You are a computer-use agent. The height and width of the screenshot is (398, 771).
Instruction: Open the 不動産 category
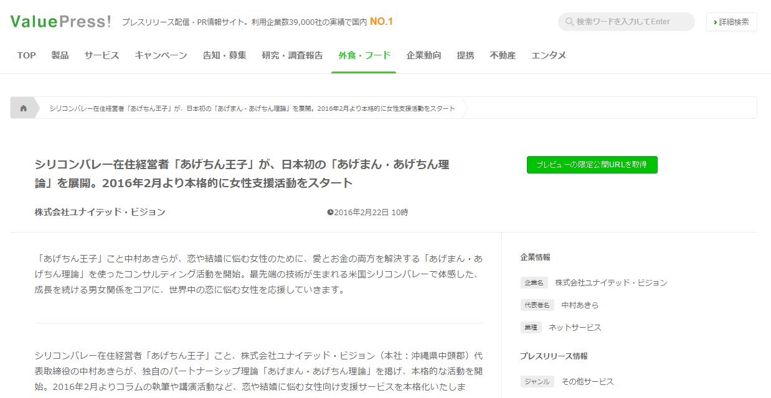tap(503, 55)
